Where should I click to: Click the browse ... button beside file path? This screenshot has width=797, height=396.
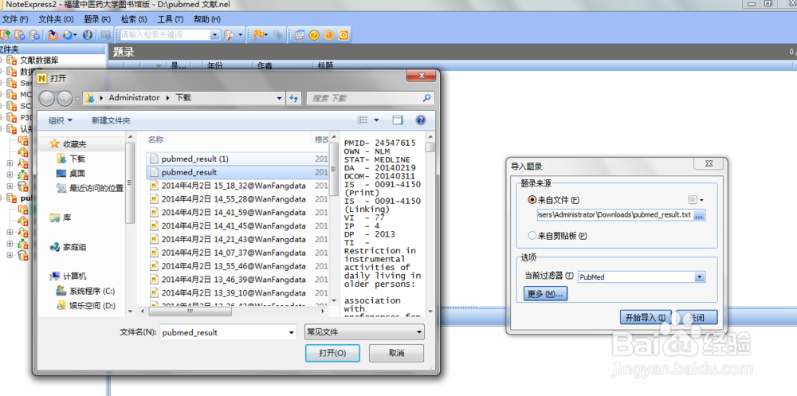[x=699, y=215]
